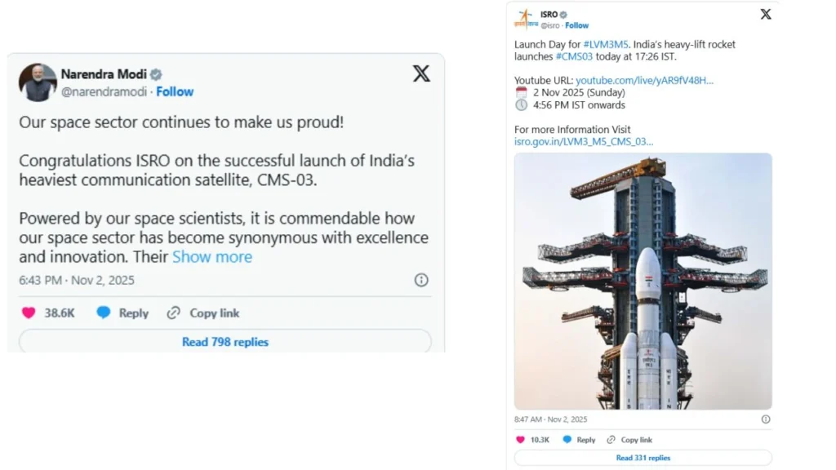
Task: Expand the tweet with Show more
Action: coord(211,256)
